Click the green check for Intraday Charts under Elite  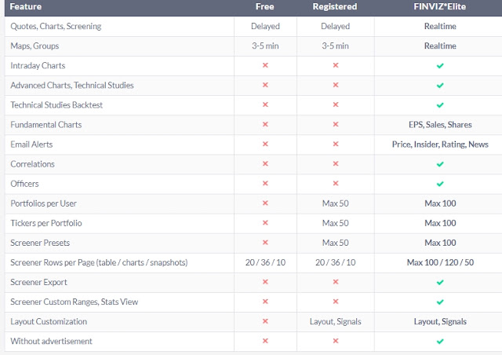click(x=440, y=66)
